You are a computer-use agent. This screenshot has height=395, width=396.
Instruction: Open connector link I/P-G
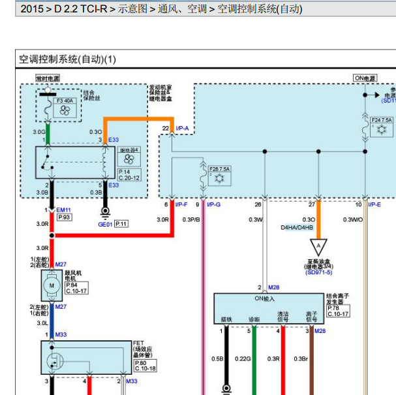(x=214, y=204)
